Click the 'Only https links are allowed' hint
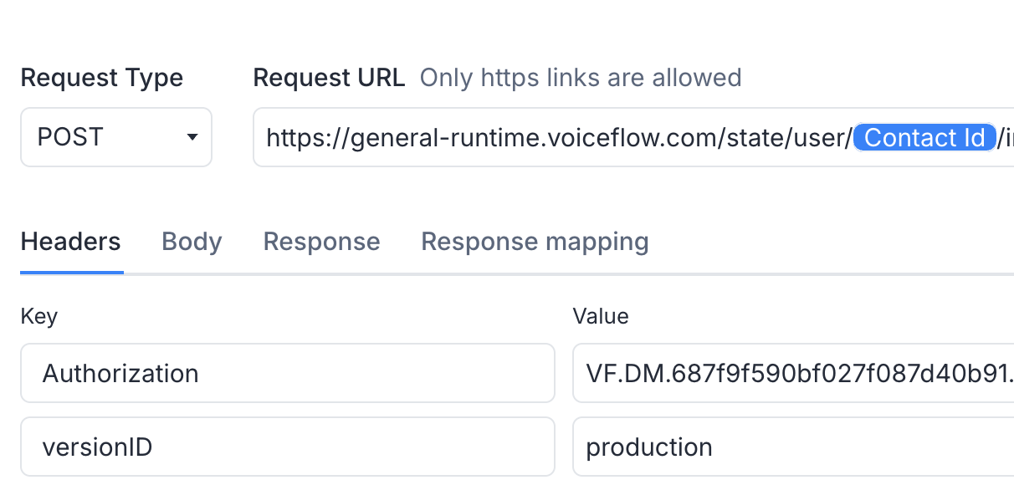The height and width of the screenshot is (480, 1014). point(581,78)
